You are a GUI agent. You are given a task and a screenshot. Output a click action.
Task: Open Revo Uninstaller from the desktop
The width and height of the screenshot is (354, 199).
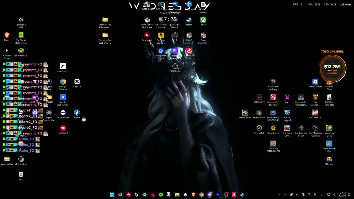click(x=203, y=35)
